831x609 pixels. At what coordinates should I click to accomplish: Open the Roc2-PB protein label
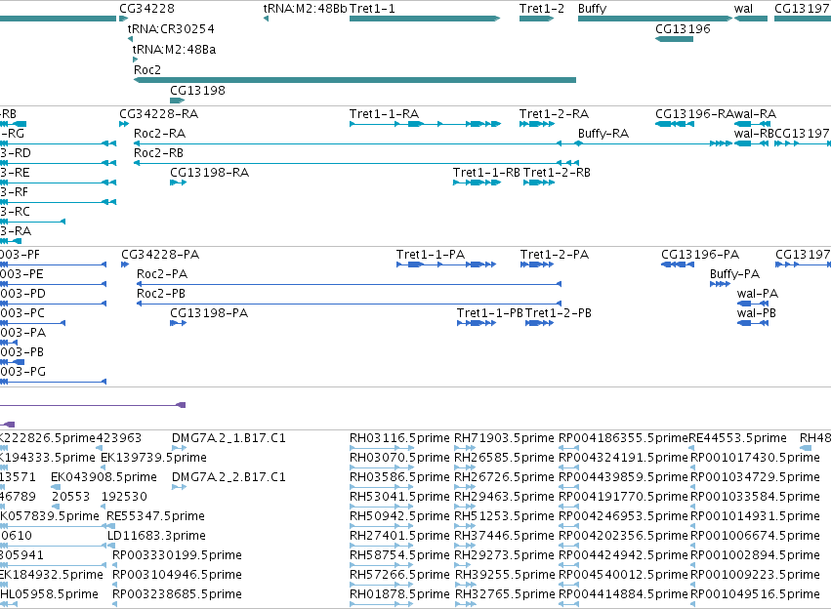click(x=161, y=294)
